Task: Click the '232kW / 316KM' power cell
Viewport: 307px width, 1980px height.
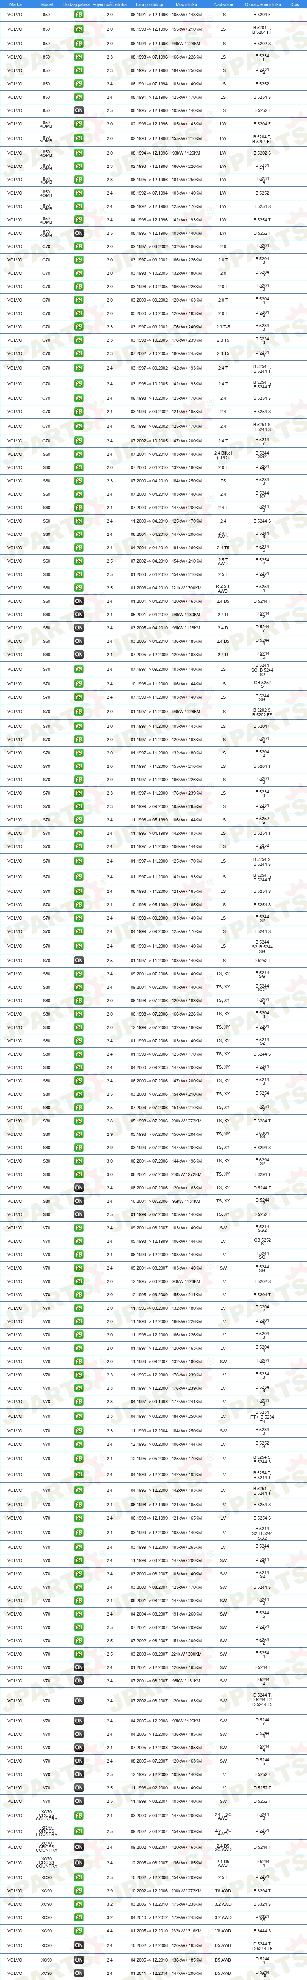Action: point(186,1931)
